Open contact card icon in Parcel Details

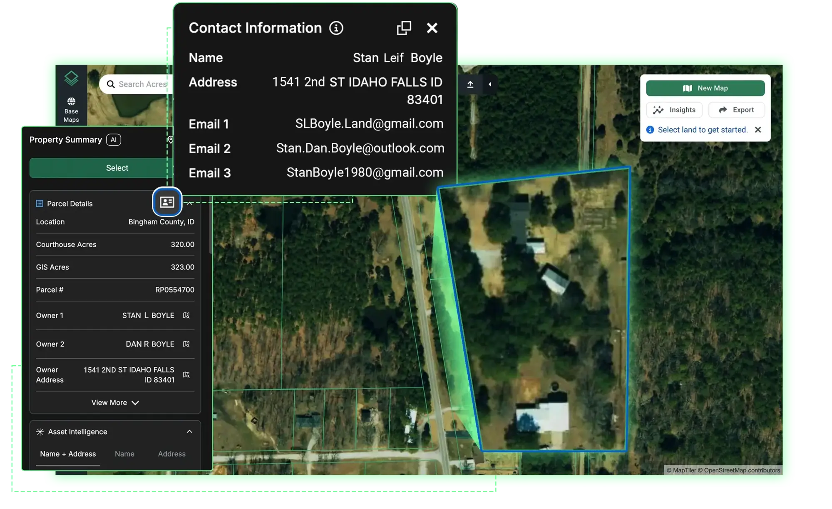(167, 202)
